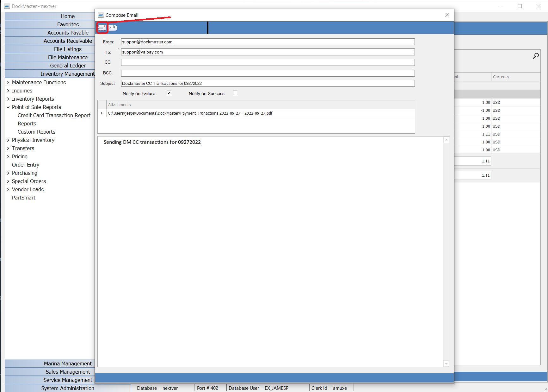Click the 1.11 USD row in background grid
The image size is (548, 392).
point(497,134)
